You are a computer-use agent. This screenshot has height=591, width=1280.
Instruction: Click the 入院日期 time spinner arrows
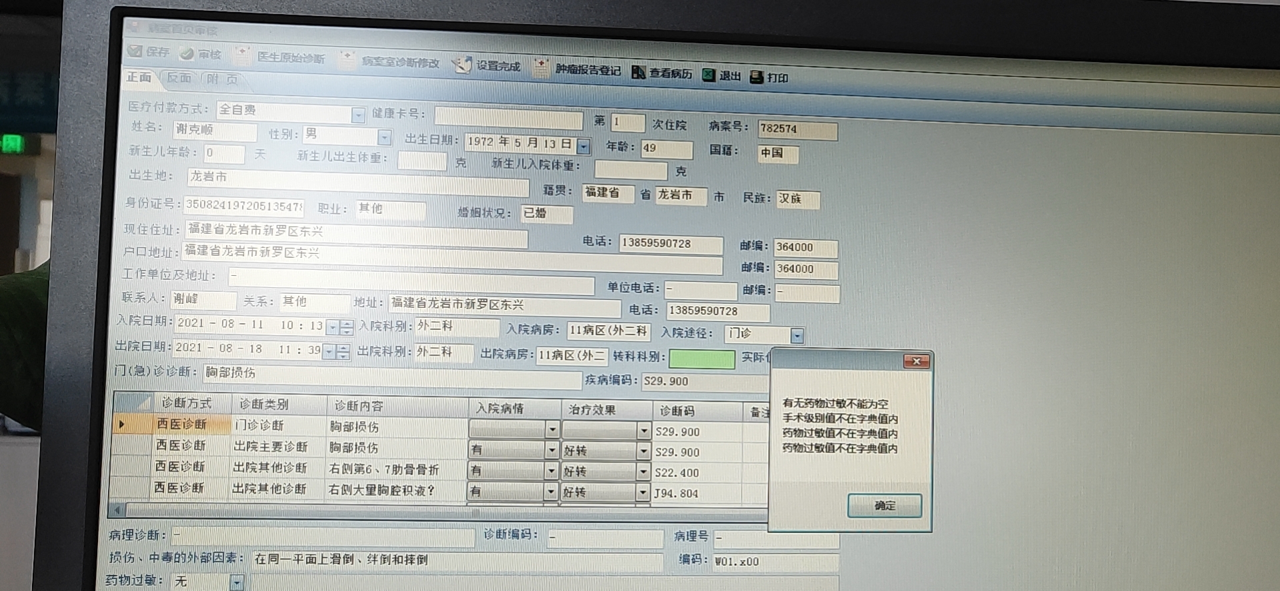pos(346,327)
